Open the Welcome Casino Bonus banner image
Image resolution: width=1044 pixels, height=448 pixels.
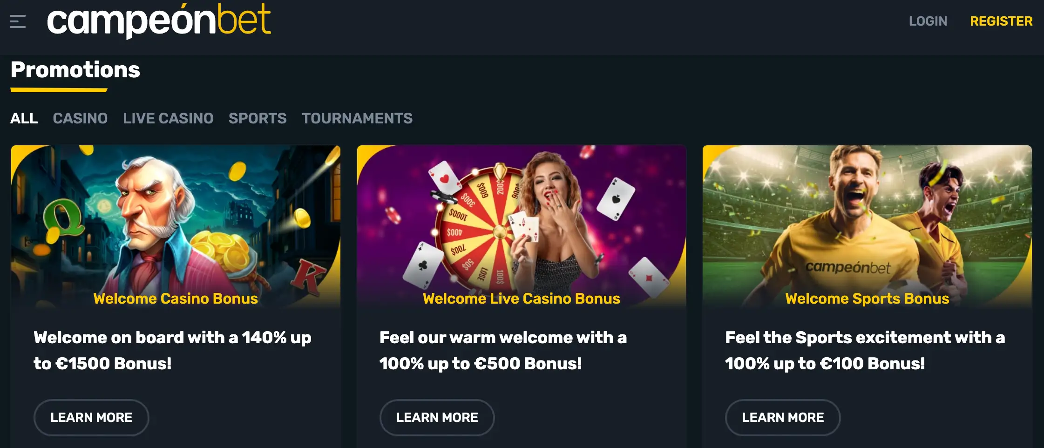176,227
